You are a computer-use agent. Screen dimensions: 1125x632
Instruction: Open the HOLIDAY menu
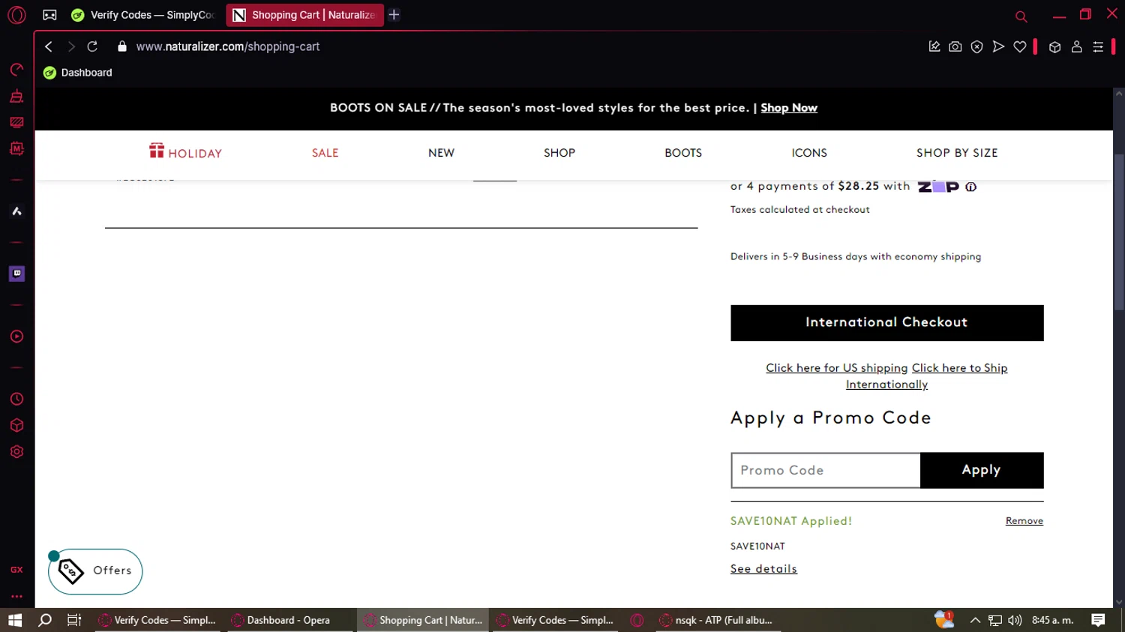click(x=185, y=152)
